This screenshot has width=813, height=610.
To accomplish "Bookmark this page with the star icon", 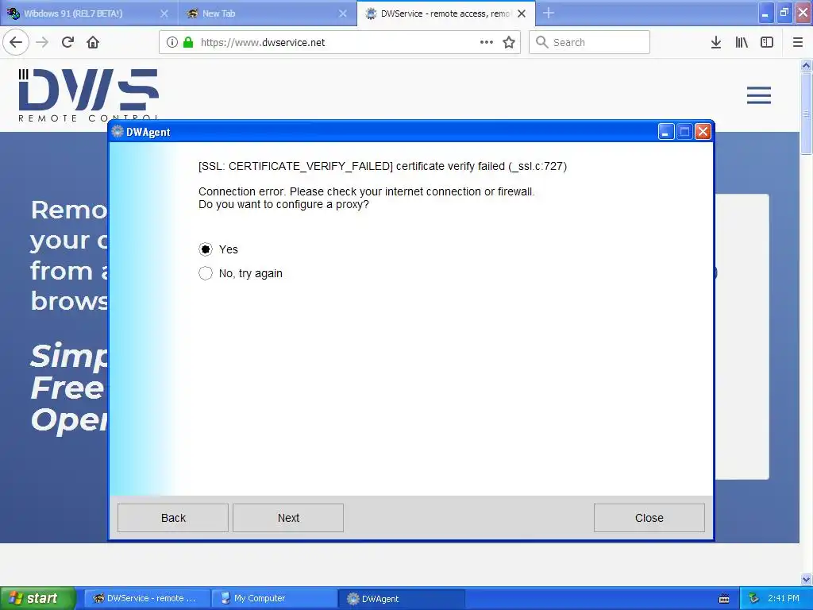I will tap(509, 43).
